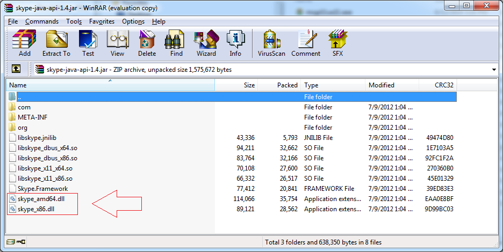This screenshot has height=252, width=503.
Task: Click the EAA0E8BF CRC32 value
Action: click(439, 199)
